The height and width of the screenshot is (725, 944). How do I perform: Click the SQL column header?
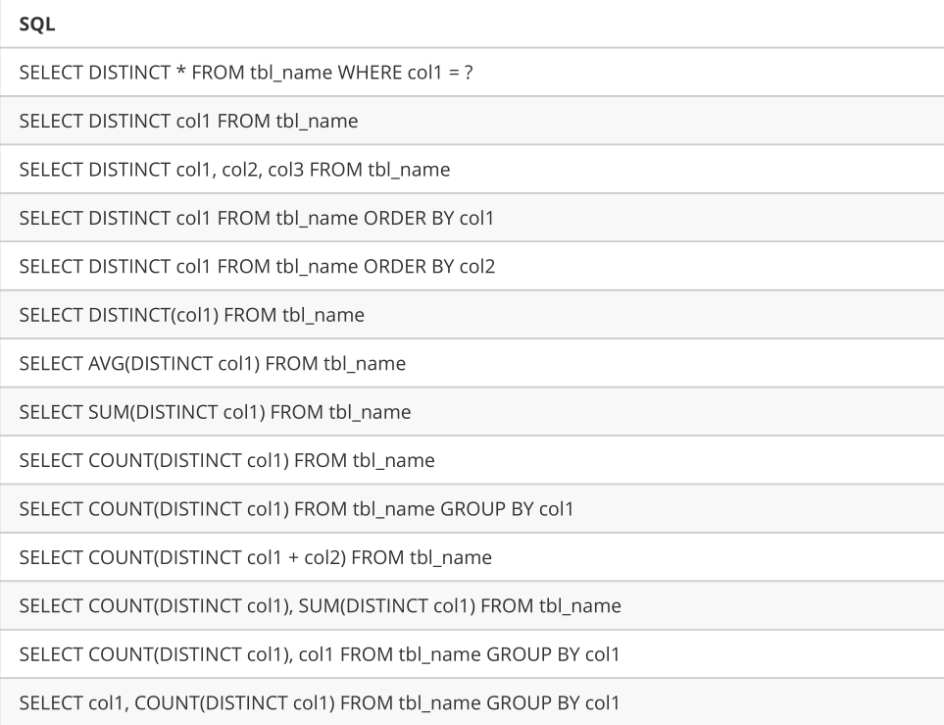pos(36,25)
